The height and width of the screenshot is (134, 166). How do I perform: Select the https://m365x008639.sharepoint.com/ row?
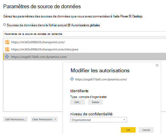pos(85,42)
